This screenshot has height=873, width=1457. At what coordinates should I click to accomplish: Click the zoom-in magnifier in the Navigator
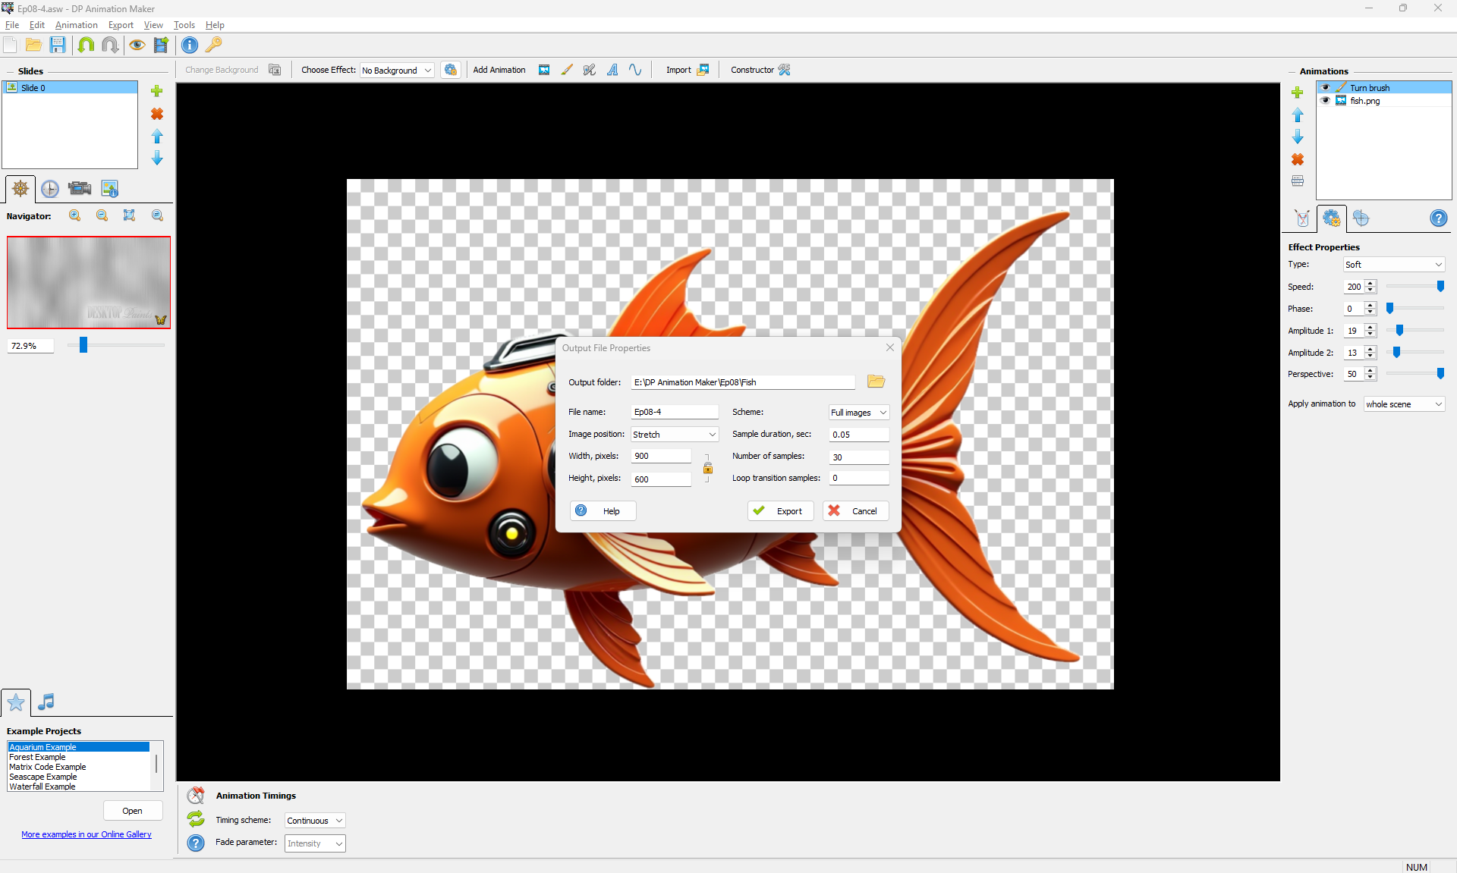click(x=74, y=215)
